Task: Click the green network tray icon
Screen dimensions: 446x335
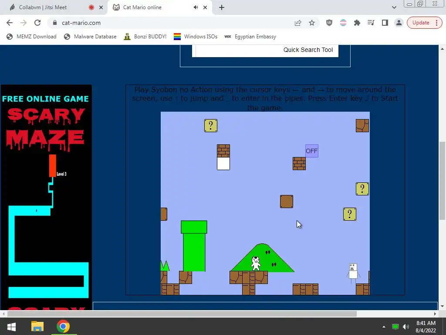Action: [x=395, y=327]
